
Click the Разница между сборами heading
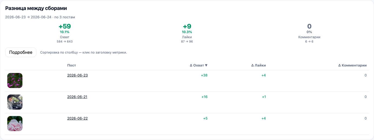click(36, 8)
